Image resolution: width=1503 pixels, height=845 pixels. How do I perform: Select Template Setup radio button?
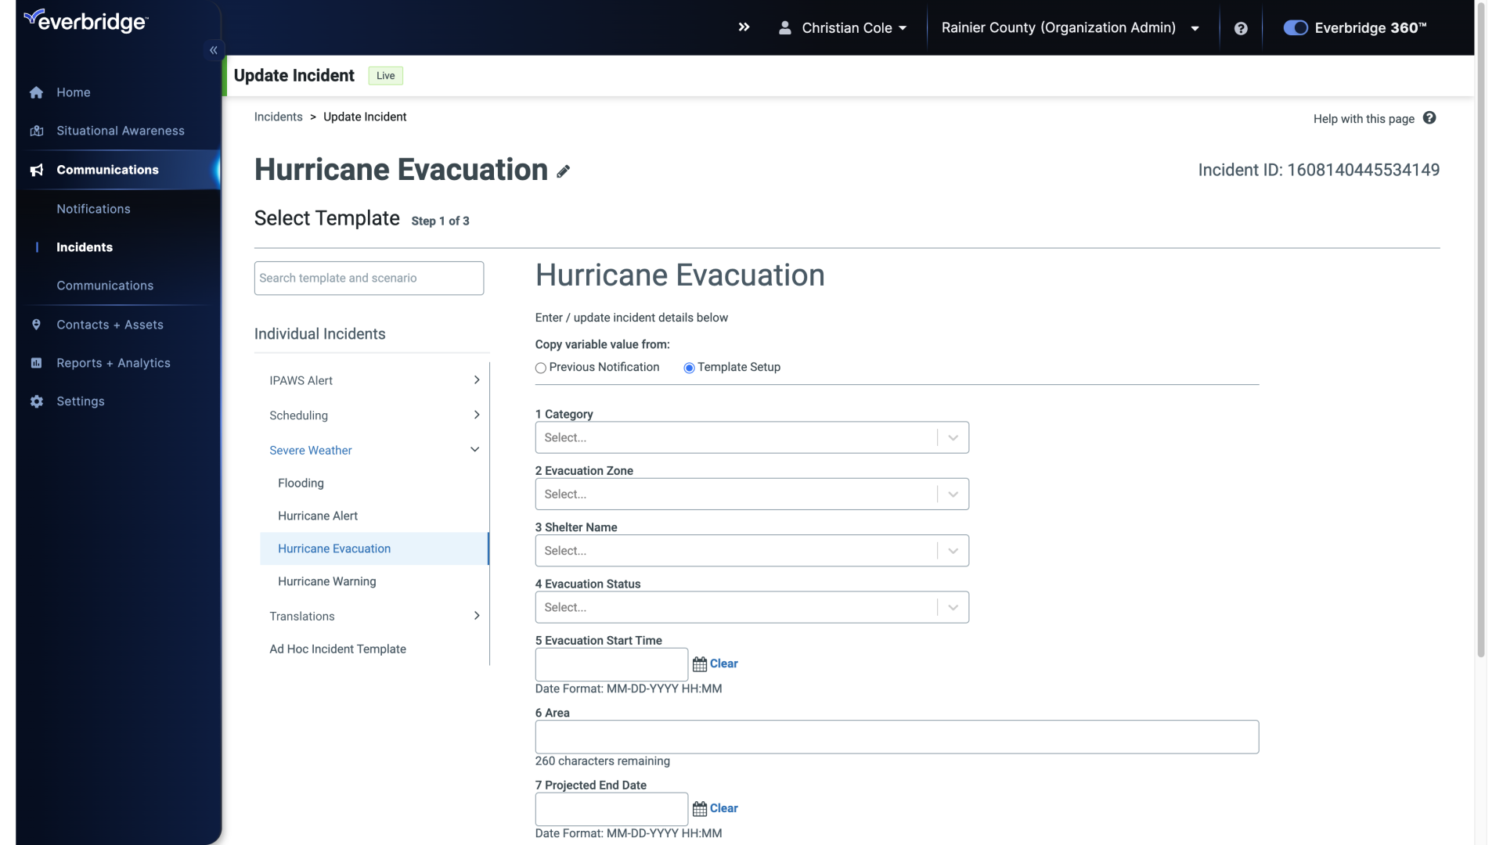coord(689,367)
